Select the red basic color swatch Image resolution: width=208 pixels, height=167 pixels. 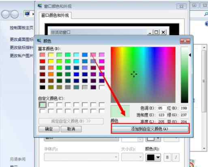43,61
